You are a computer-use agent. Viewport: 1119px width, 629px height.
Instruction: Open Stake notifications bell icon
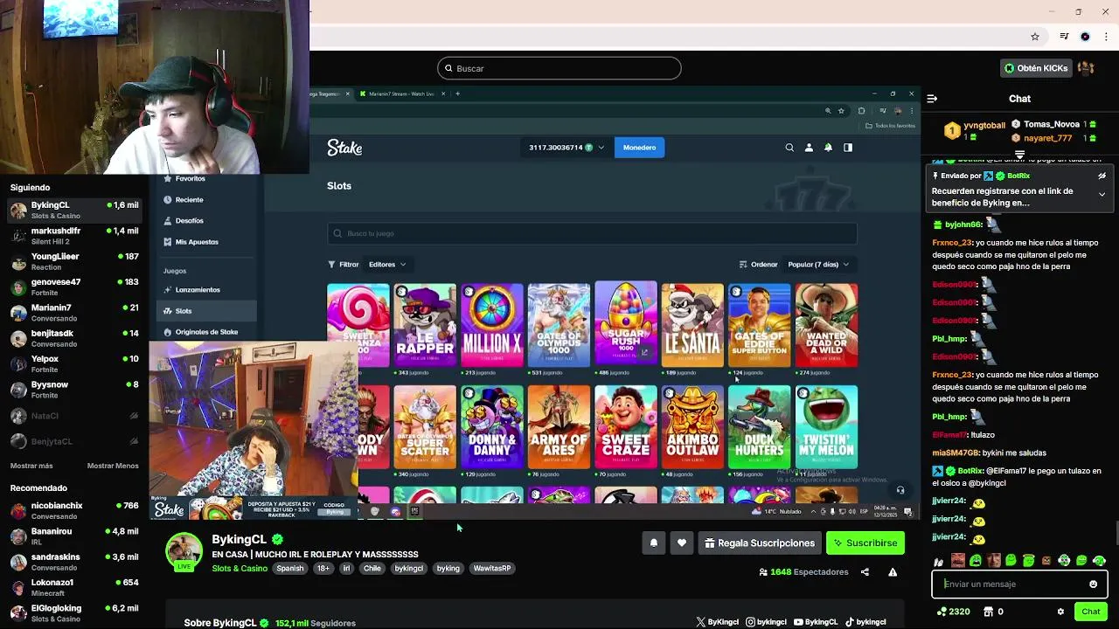828,148
